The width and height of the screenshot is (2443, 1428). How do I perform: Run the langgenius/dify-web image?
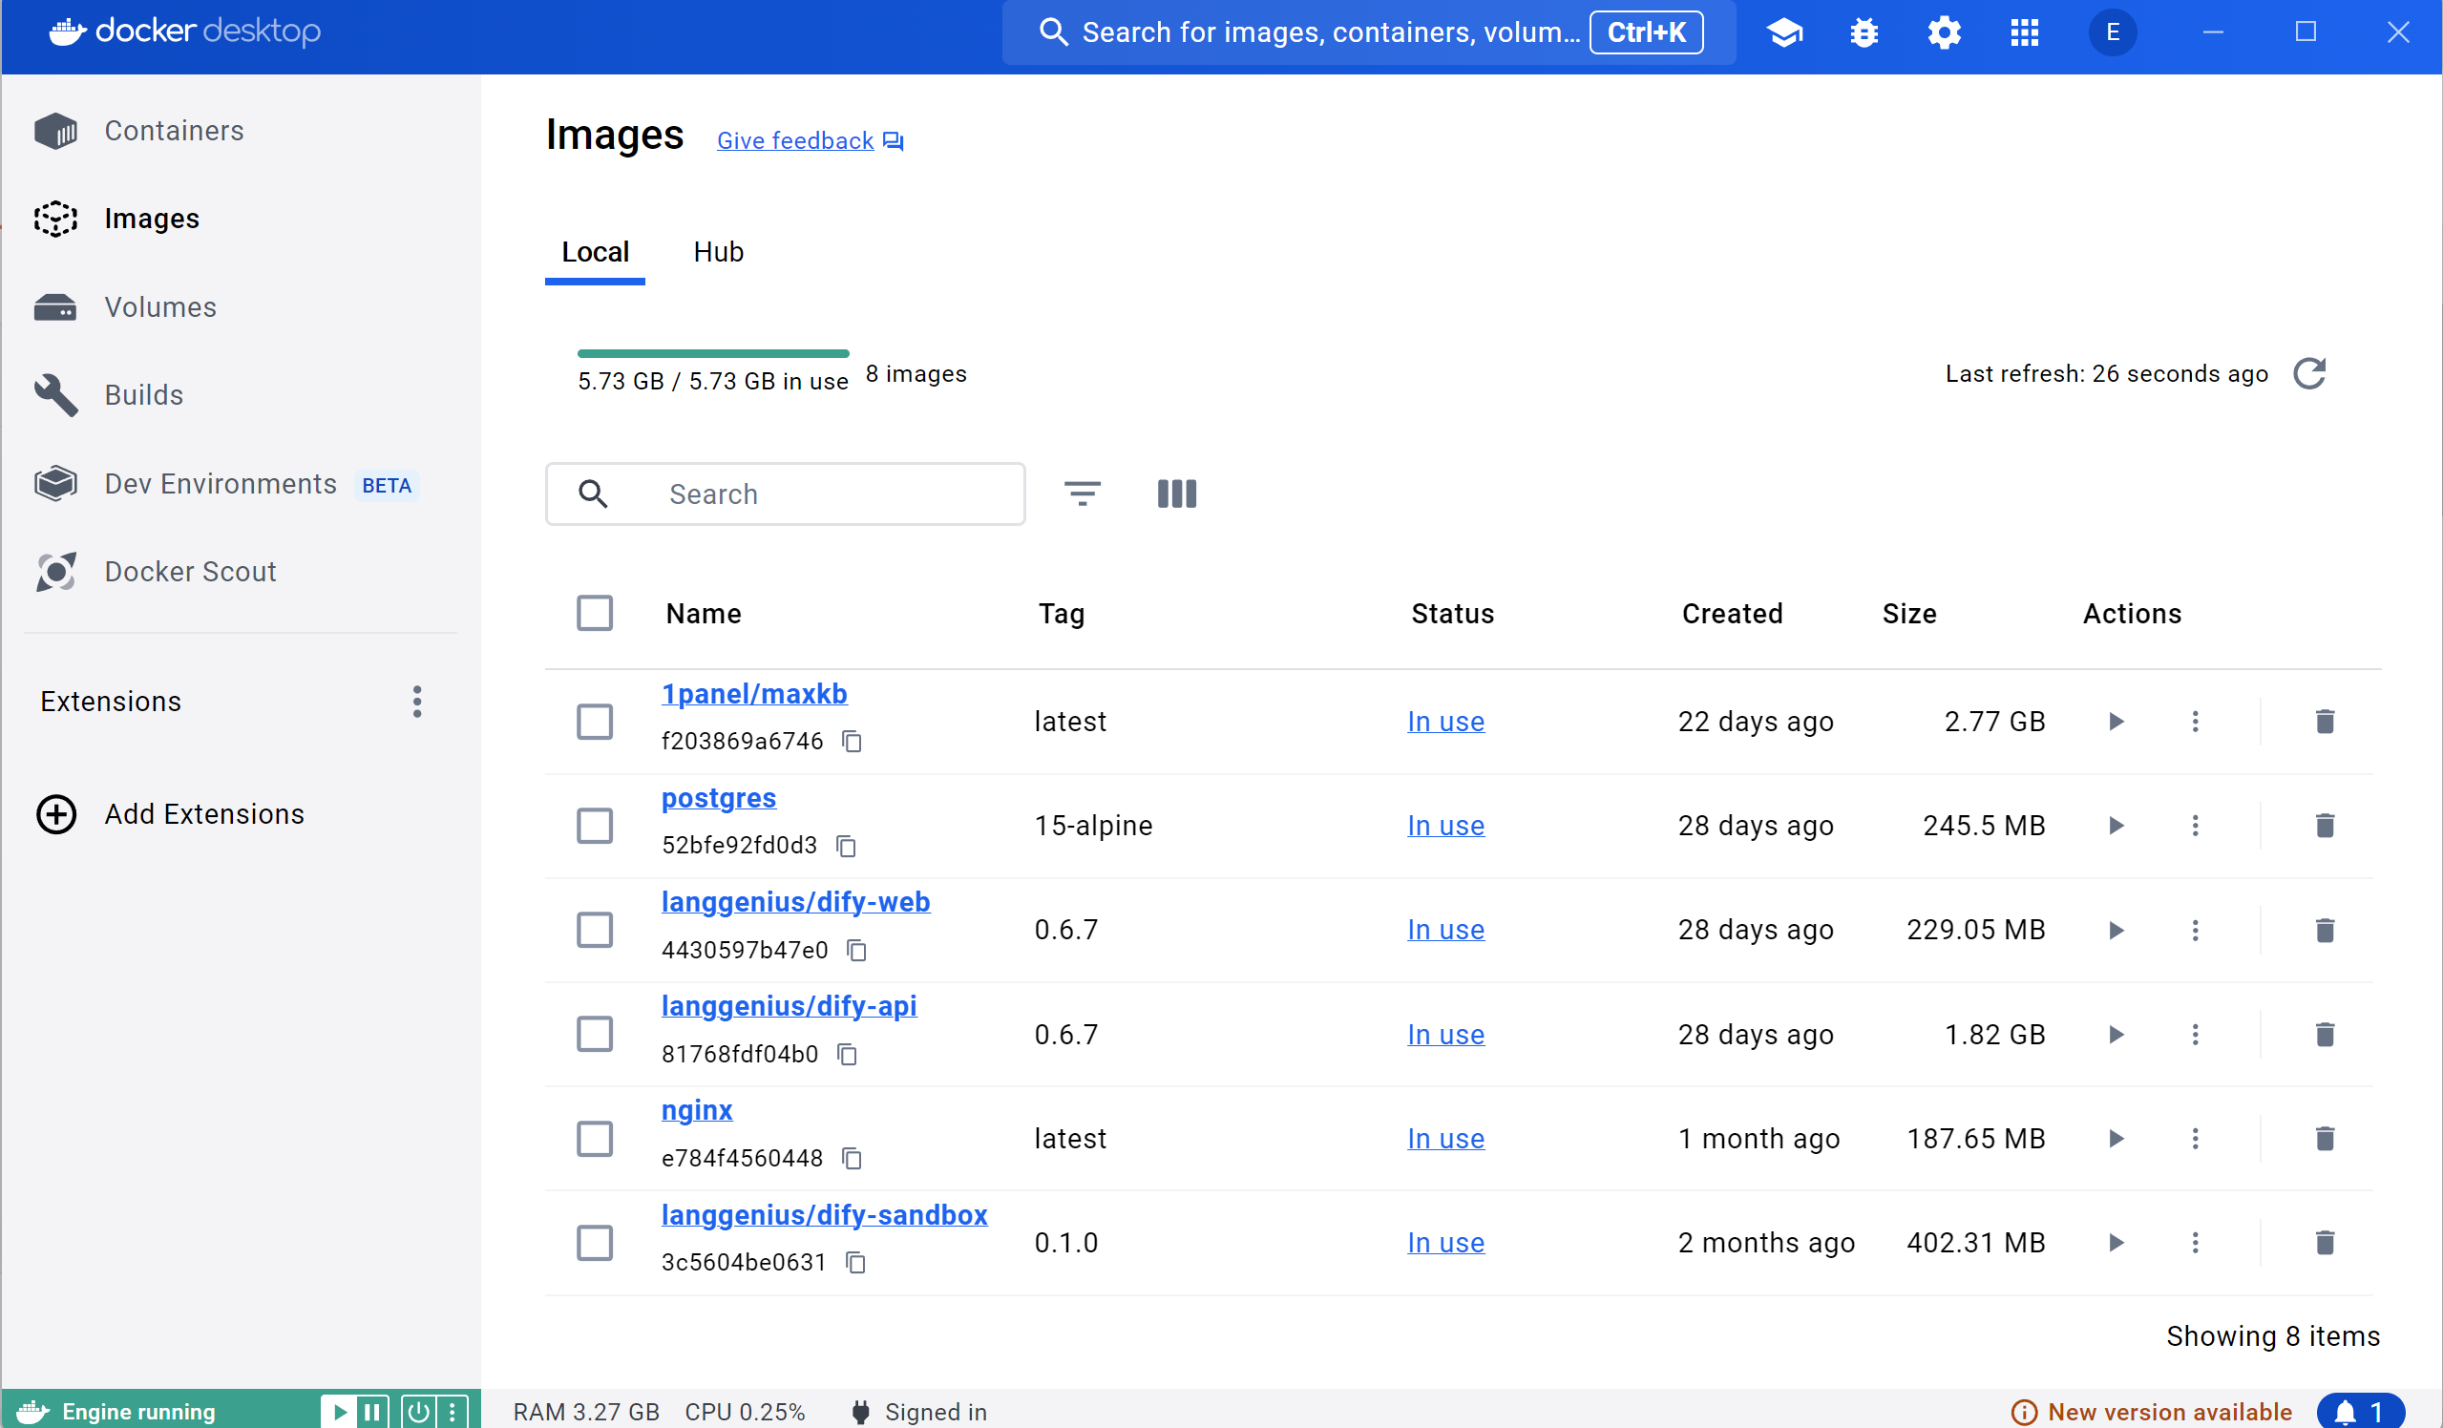pos(2117,930)
